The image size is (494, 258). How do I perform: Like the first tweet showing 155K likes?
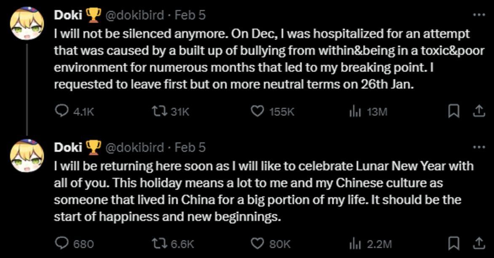coord(258,111)
